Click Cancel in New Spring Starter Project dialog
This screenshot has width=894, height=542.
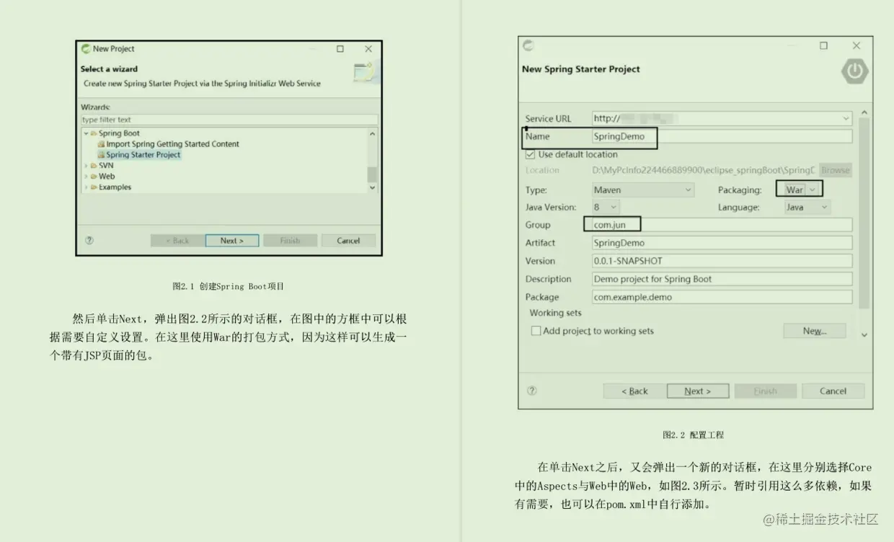click(833, 391)
